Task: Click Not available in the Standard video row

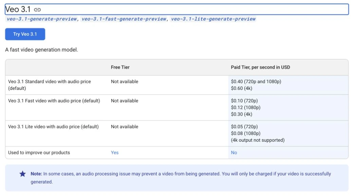Action: (125, 82)
